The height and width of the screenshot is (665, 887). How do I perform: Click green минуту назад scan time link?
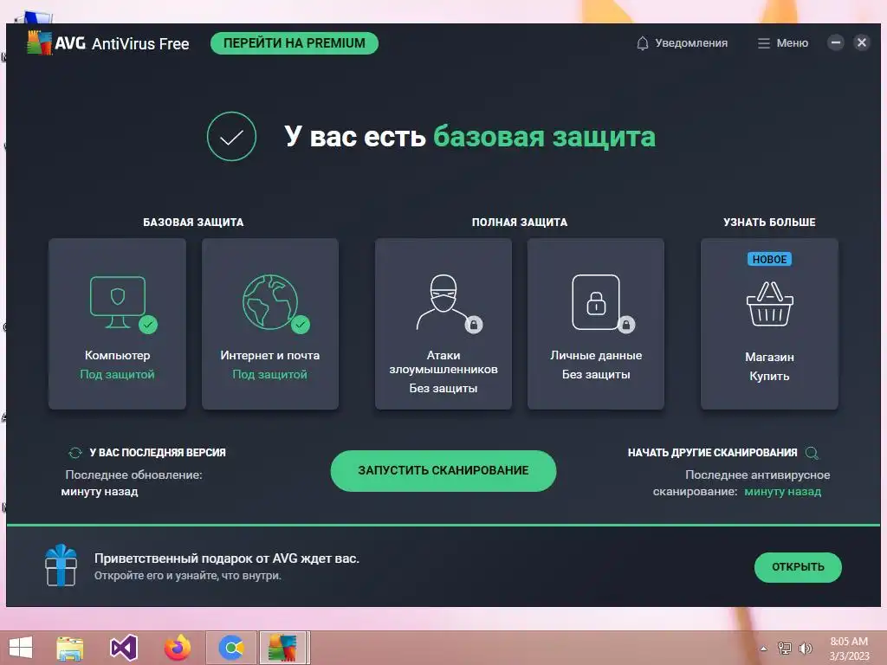[782, 492]
